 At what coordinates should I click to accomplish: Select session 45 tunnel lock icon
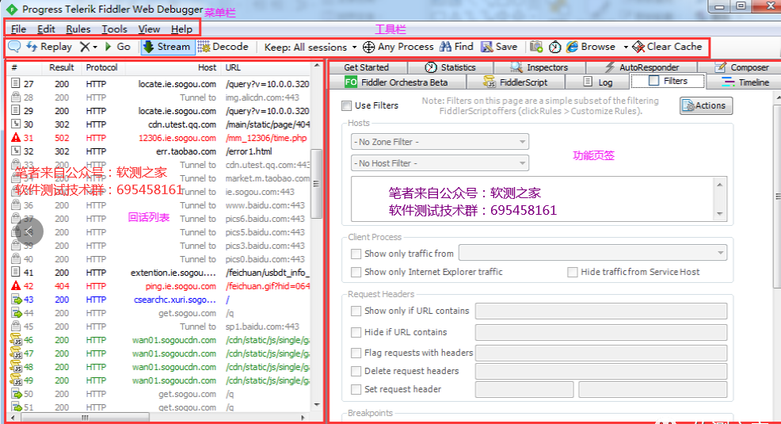16,327
